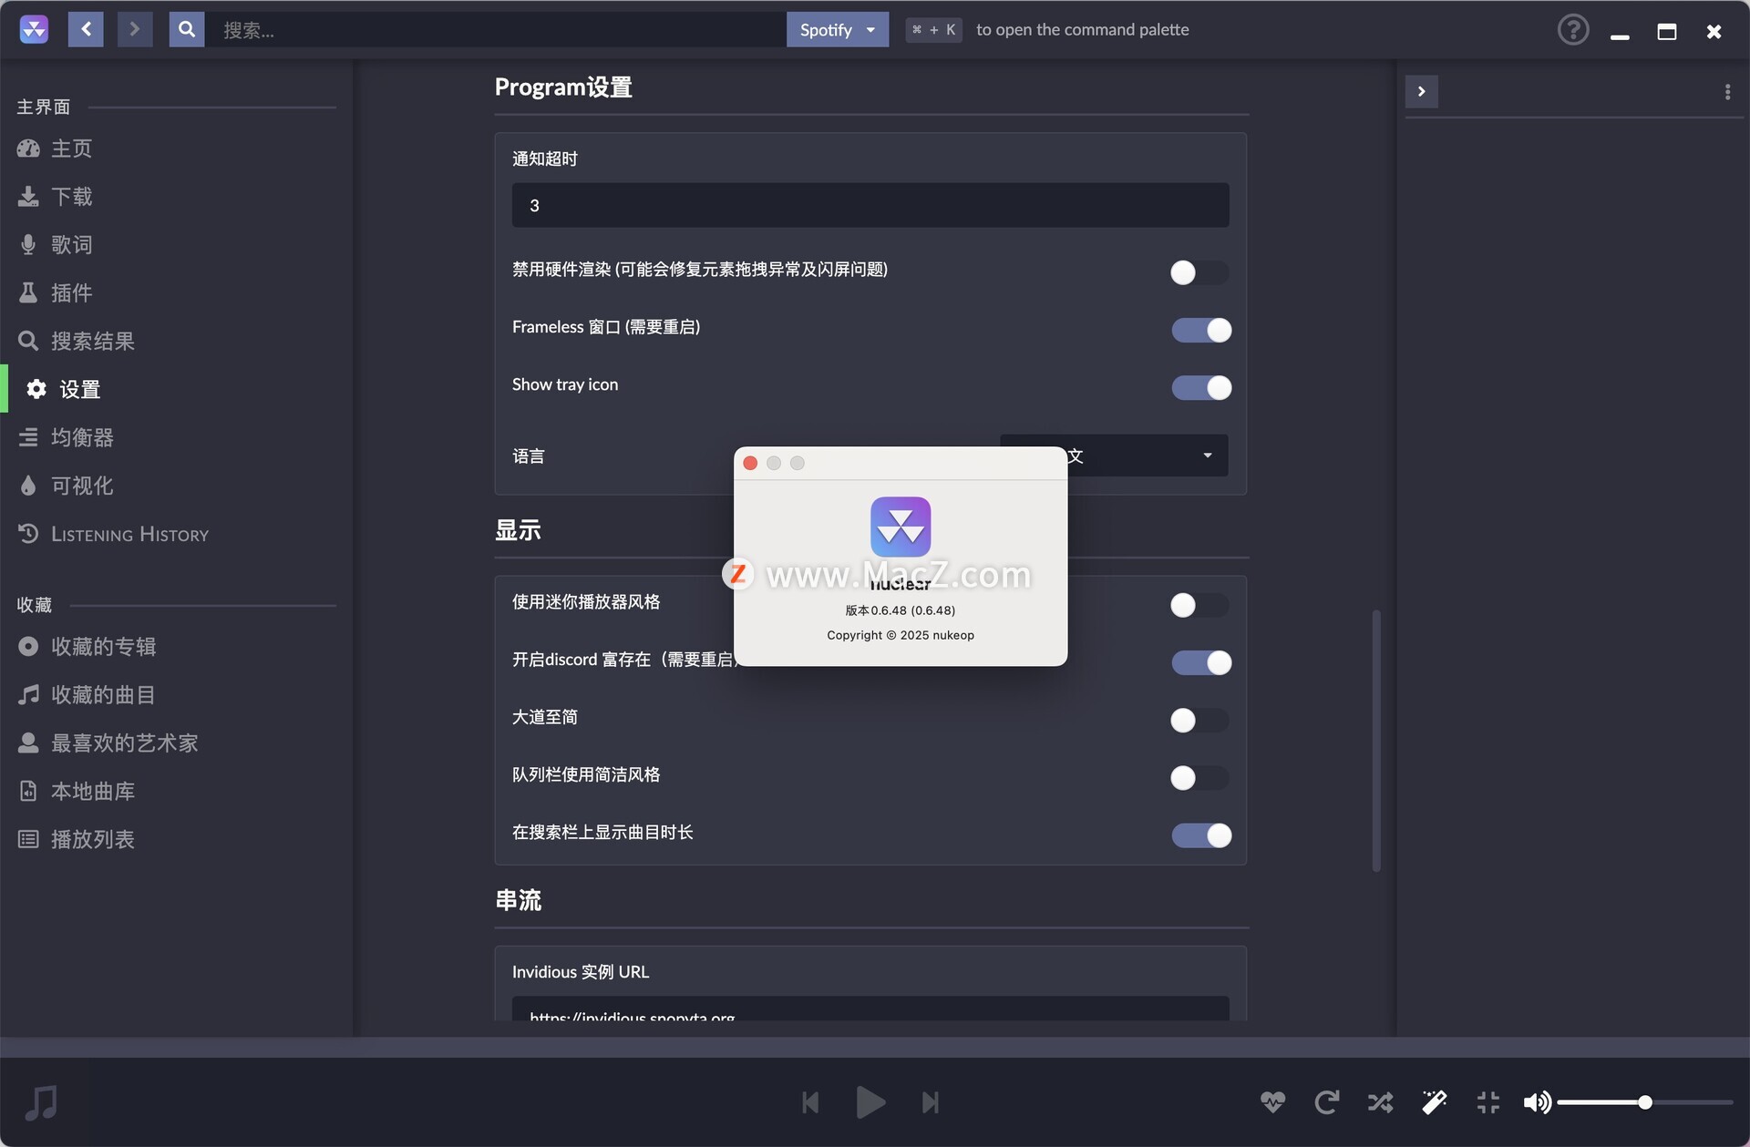Open 可视化 visualizer in sidebar

point(66,486)
